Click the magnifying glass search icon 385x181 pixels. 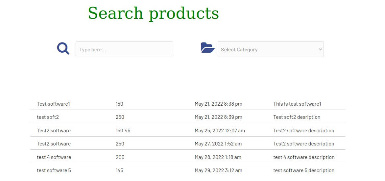(x=63, y=48)
